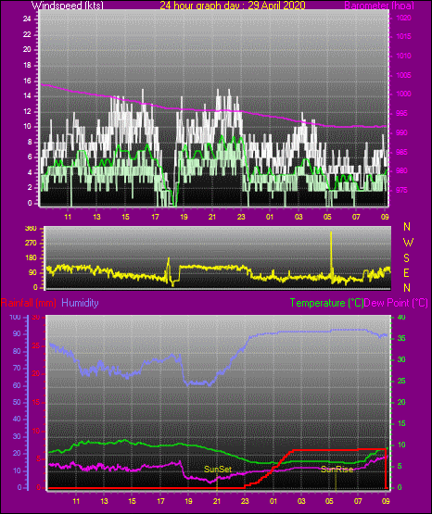
Task: Click the magenta "Dew Point (°C)" label
Action: 396,303
